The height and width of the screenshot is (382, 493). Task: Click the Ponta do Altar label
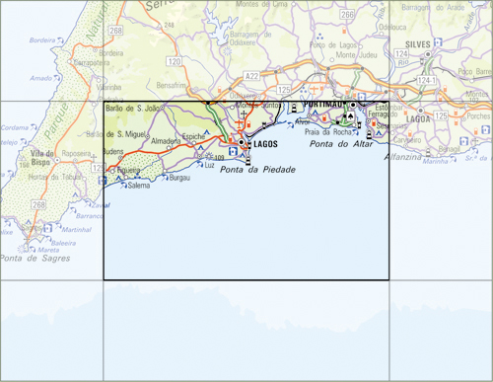coord(341,144)
